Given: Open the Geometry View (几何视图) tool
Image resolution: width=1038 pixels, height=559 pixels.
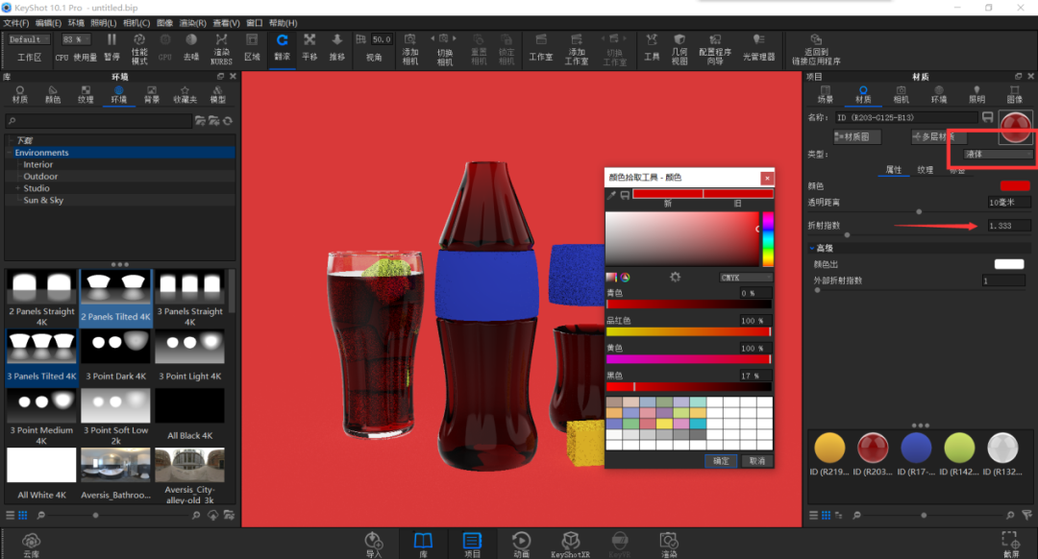Looking at the screenshot, I should [680, 50].
